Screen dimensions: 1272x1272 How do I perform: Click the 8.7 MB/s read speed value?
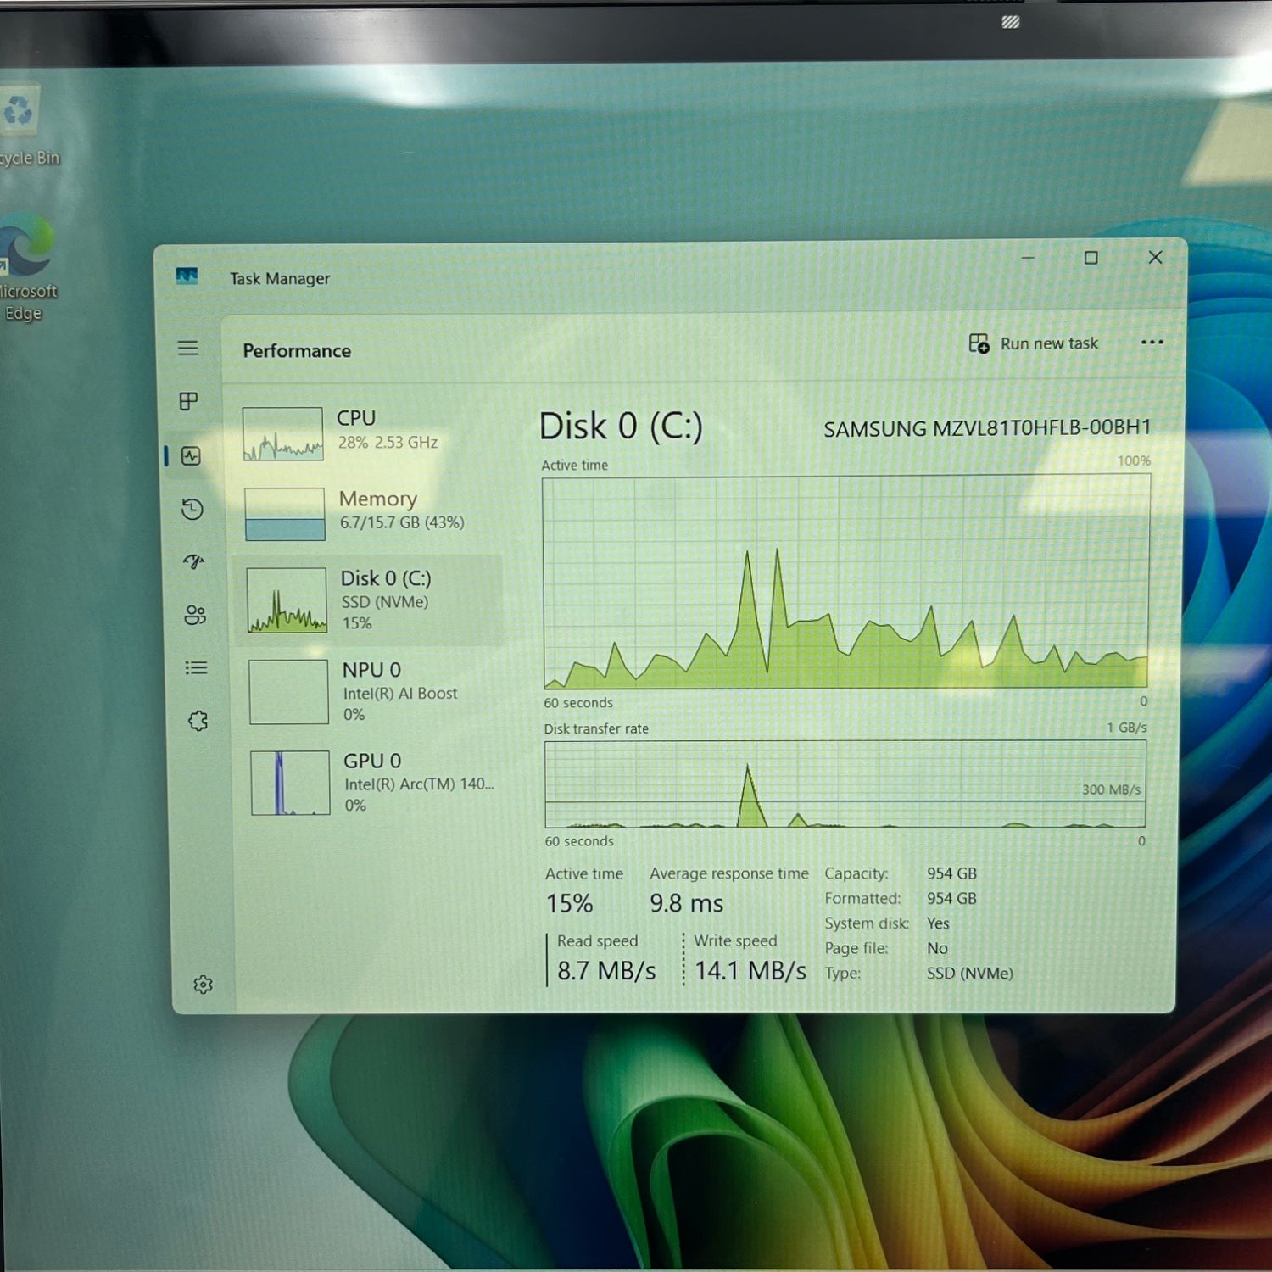pos(606,971)
